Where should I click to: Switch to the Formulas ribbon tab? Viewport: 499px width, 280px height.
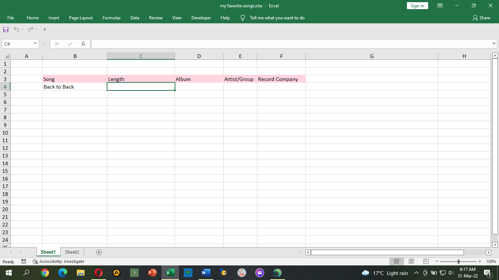(x=111, y=17)
